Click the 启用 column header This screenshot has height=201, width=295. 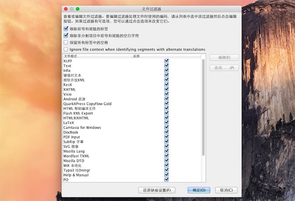[167, 56]
